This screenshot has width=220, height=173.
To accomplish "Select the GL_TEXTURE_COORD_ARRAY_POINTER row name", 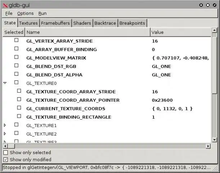I will coord(73,100).
